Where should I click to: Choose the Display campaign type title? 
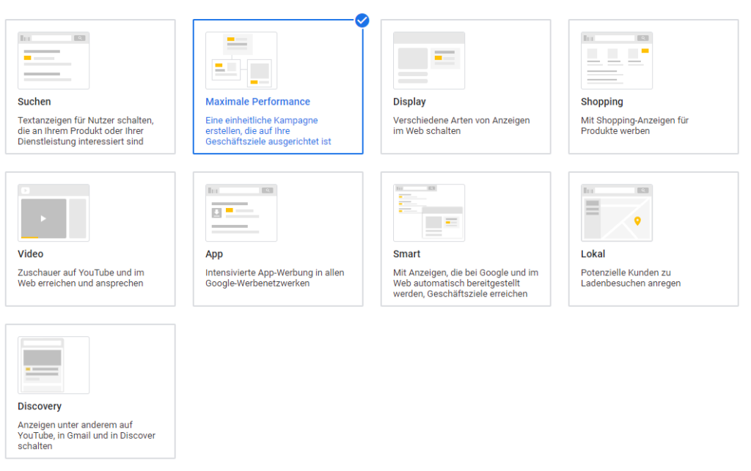[409, 102]
